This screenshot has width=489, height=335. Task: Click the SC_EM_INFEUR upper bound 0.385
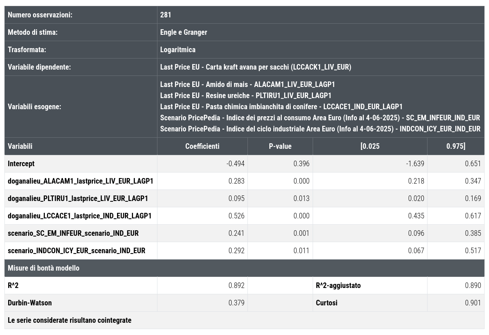tap(473, 233)
